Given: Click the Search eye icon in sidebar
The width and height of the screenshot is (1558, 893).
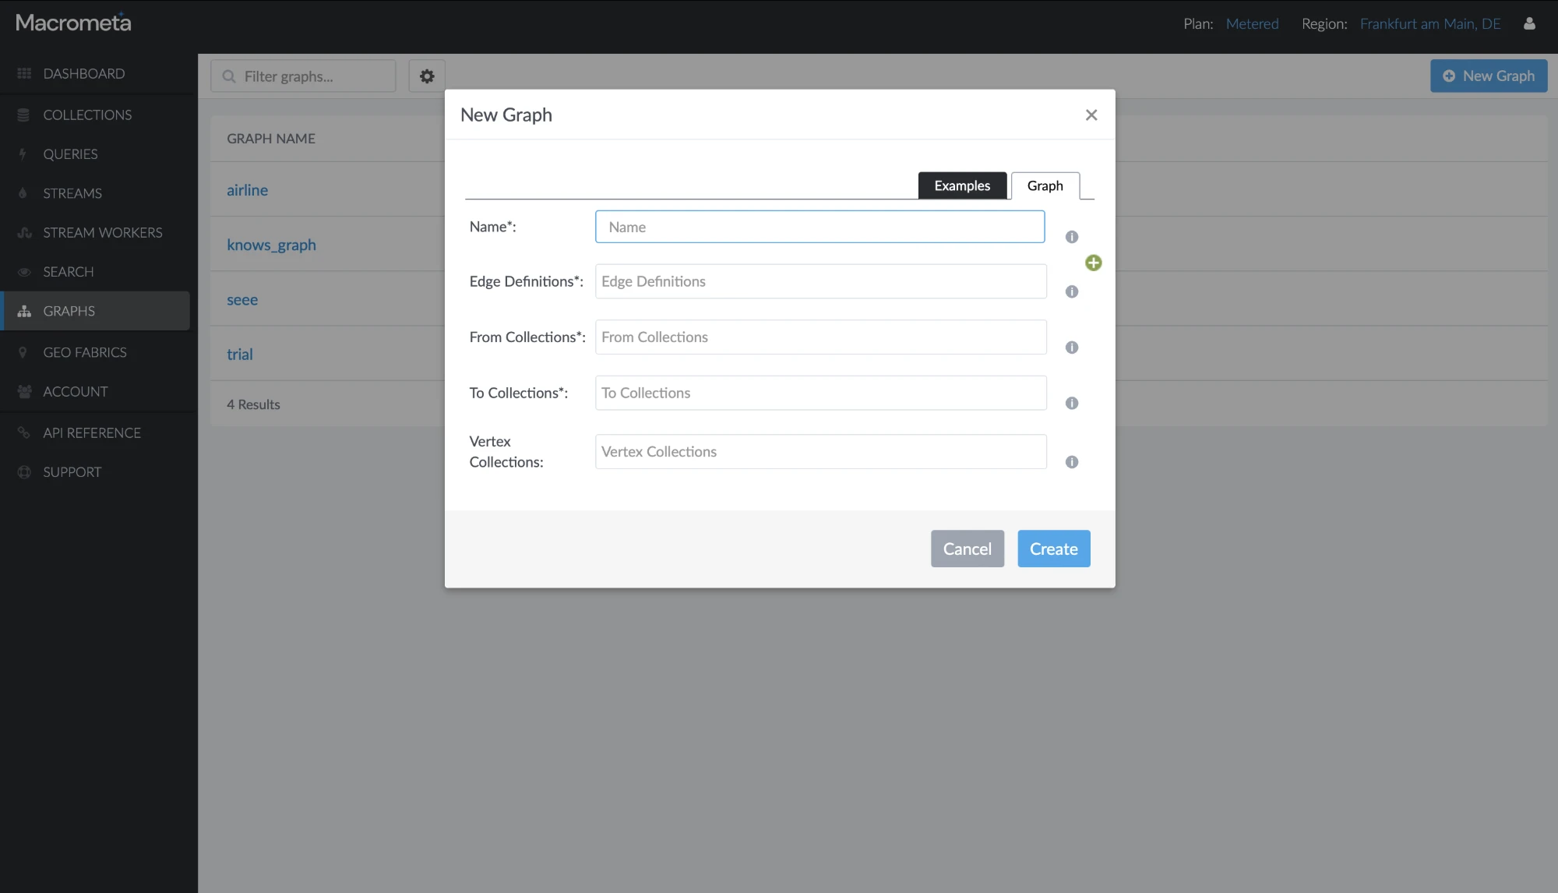Looking at the screenshot, I should [24, 272].
